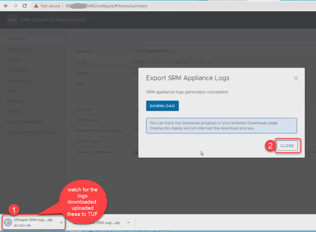This screenshot has height=232, width=316.
Task: Select Access in the left sidebar
Action: [x=14, y=60]
